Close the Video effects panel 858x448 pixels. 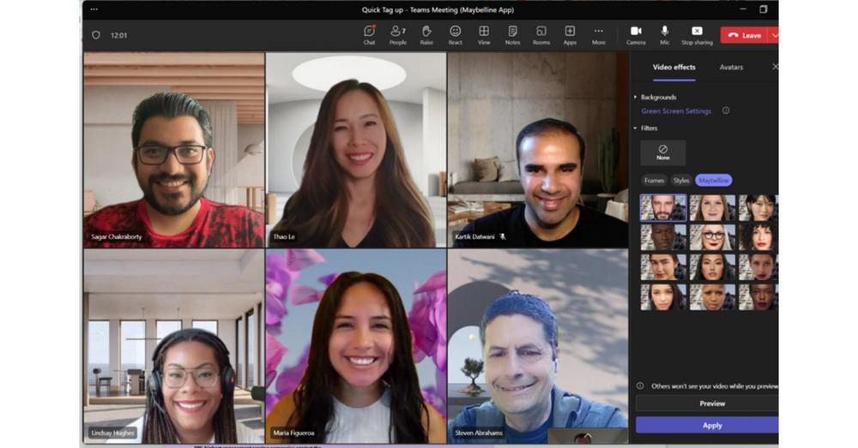pyautogui.click(x=775, y=67)
